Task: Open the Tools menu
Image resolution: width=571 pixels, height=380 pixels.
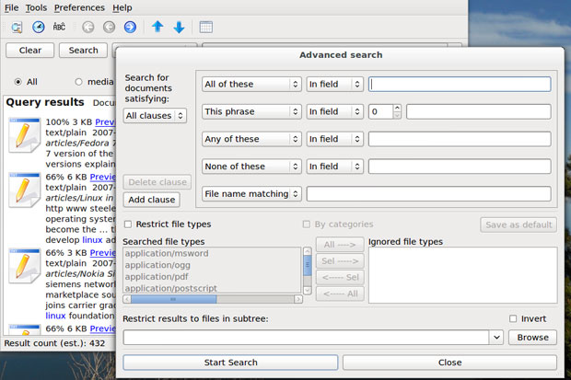Action: 36,7
